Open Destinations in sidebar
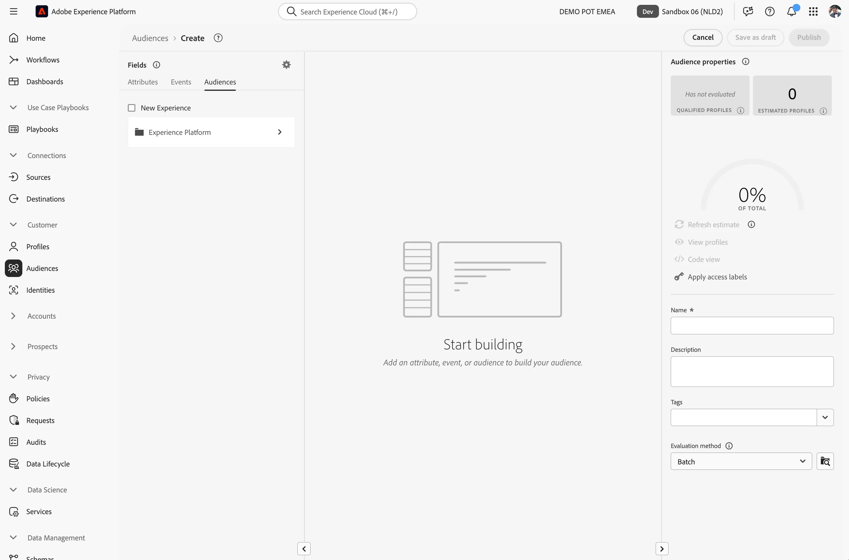The height and width of the screenshot is (560, 849). pos(45,199)
